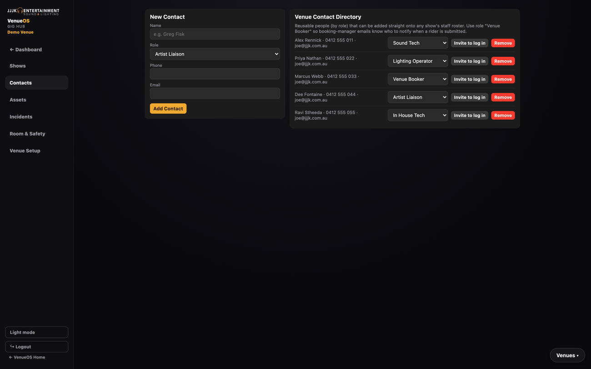The image size is (591, 369).
Task: Select Marcus Webb's contact details text
Action: tap(326, 79)
